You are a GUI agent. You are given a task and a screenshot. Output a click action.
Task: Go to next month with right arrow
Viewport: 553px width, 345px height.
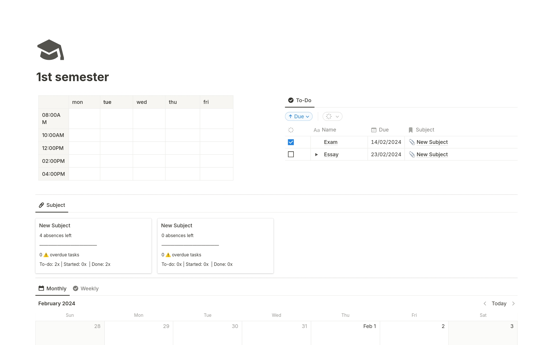(513, 304)
